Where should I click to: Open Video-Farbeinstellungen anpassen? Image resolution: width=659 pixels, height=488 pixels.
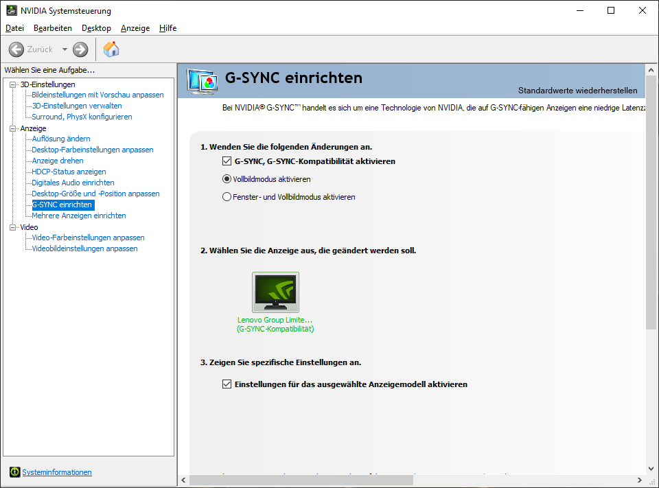(x=89, y=237)
